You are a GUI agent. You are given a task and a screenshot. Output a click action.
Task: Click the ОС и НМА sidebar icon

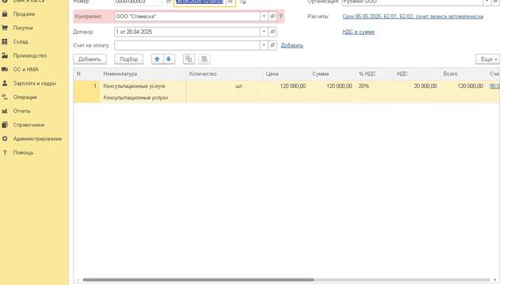[x=5, y=70]
